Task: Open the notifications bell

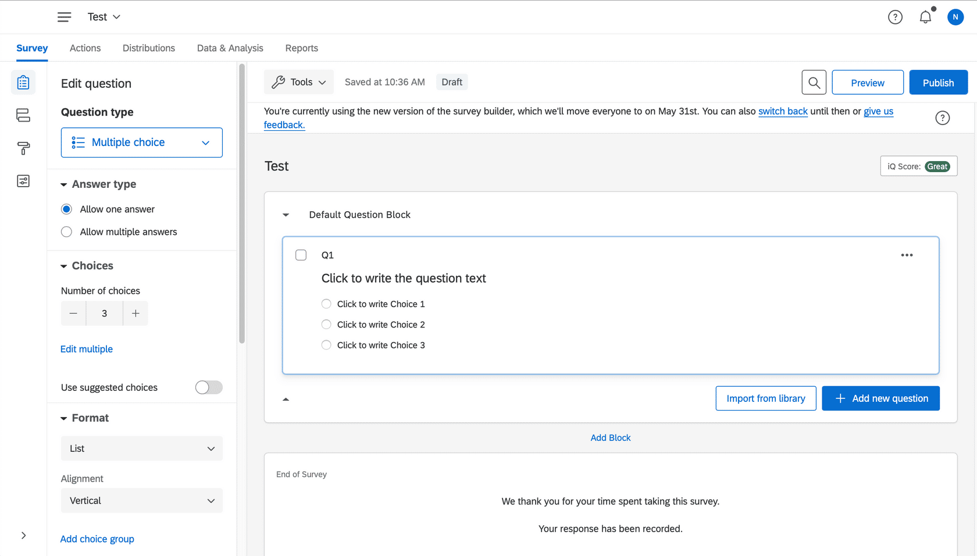Action: click(x=925, y=17)
